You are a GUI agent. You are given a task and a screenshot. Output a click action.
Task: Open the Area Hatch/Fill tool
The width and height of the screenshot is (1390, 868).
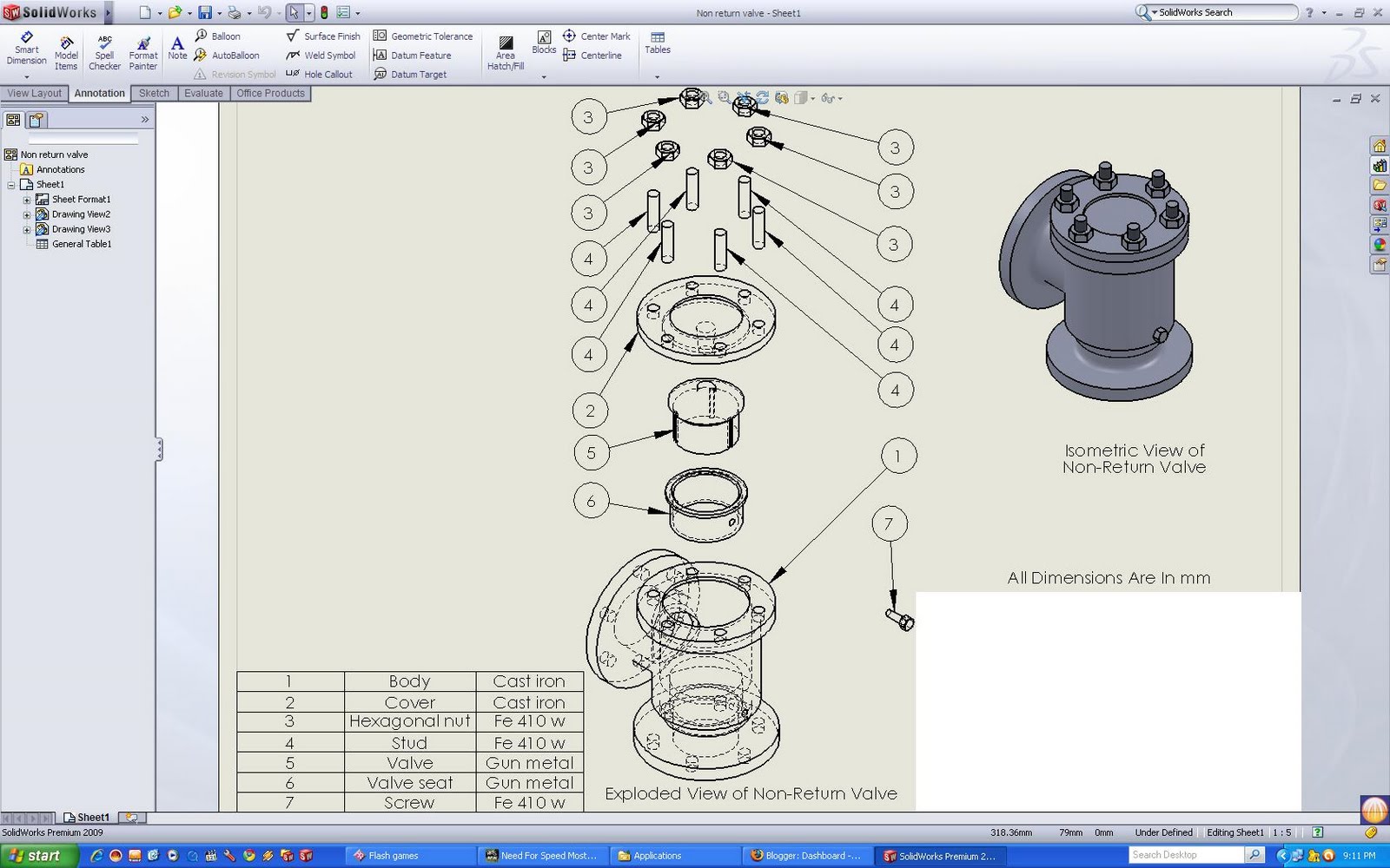(x=504, y=50)
